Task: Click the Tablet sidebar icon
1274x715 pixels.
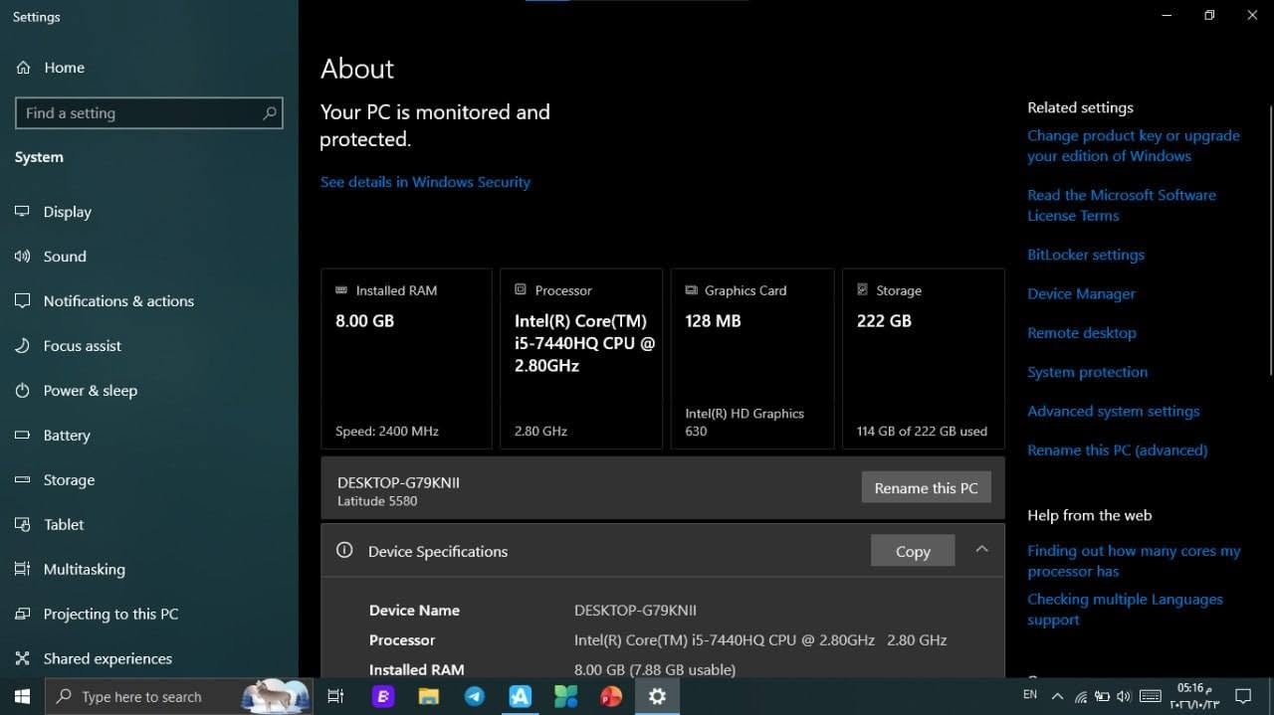Action: [x=23, y=525]
